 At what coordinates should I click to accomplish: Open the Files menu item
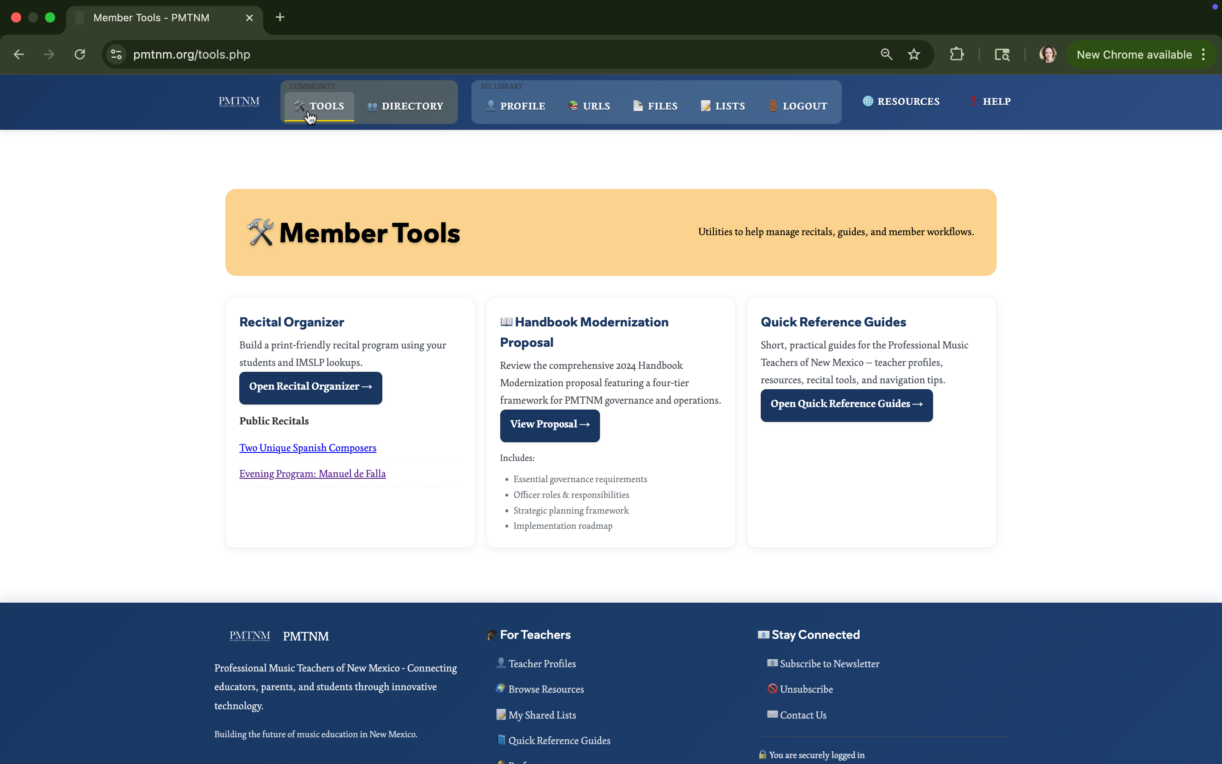[x=656, y=106]
